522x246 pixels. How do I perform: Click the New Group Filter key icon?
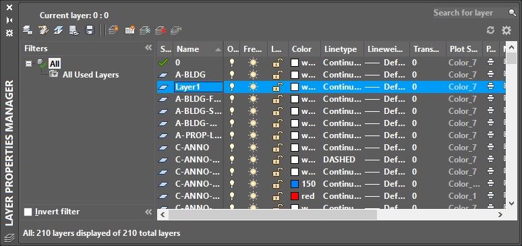tap(43, 30)
